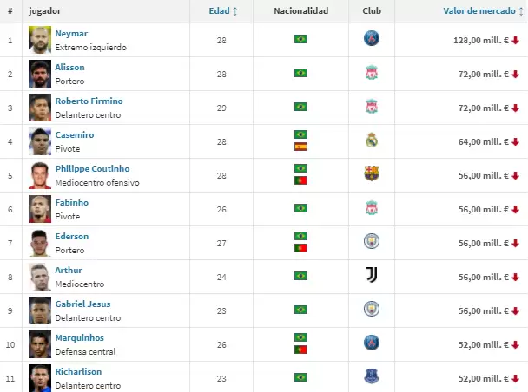Click the Brazil flag in Fabinho's row
Viewport: 528px width, 392px height.
click(300, 208)
